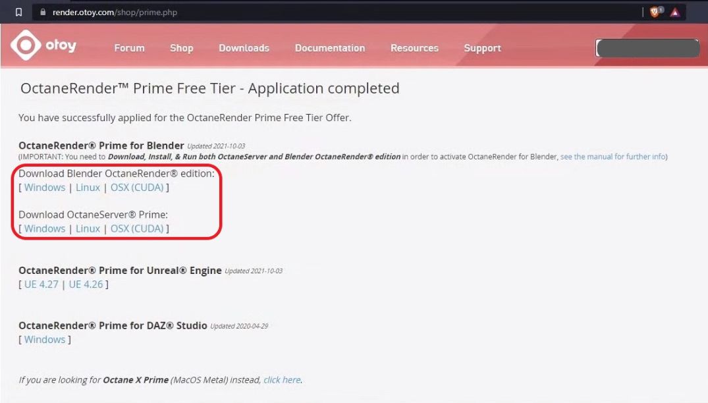
Task: Open the Downloads navigation item
Action: pos(244,48)
